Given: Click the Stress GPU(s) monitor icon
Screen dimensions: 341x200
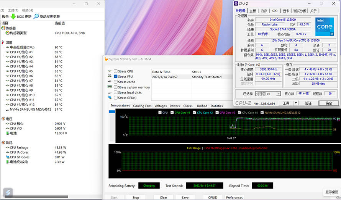Looking at the screenshot, I should point(110,97).
